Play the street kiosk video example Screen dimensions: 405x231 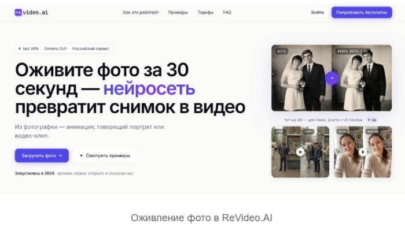[300, 152]
